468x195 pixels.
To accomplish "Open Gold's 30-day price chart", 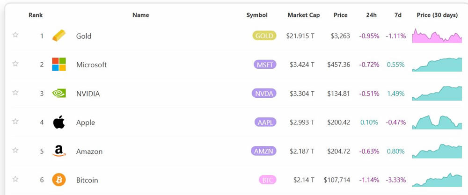I will pos(437,36).
